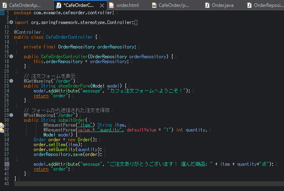Collapse the showOrderForm method at @GetMapping
The height and width of the screenshot is (191, 284).
[x=11, y=81]
